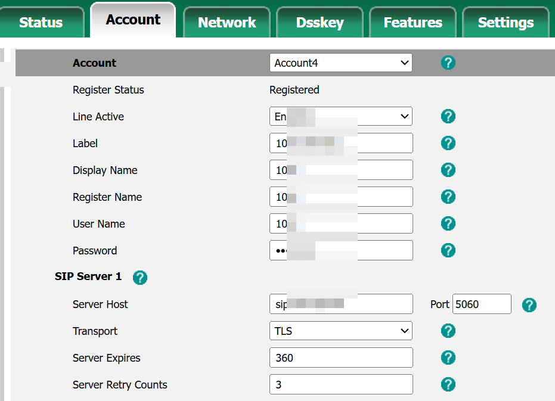This screenshot has height=401, width=555.
Task: Show help for User Name field
Action: click(x=448, y=223)
